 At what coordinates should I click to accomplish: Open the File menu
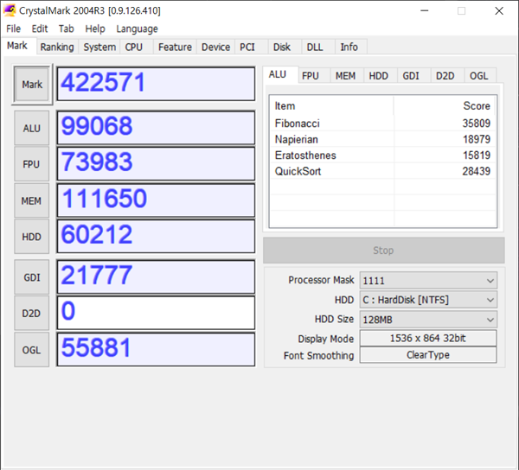point(14,29)
